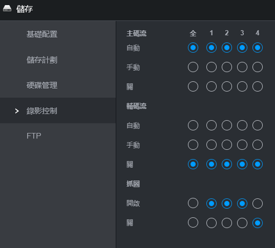Go to 硬碟管理 section
Image resolution: width=275 pixels, height=248 pixels.
click(x=42, y=85)
